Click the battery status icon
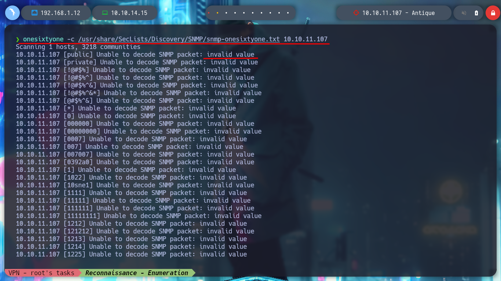Image resolution: width=501 pixels, height=281 pixels. [476, 13]
